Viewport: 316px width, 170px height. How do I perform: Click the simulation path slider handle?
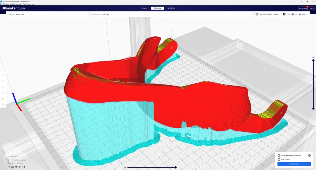tap(176, 168)
